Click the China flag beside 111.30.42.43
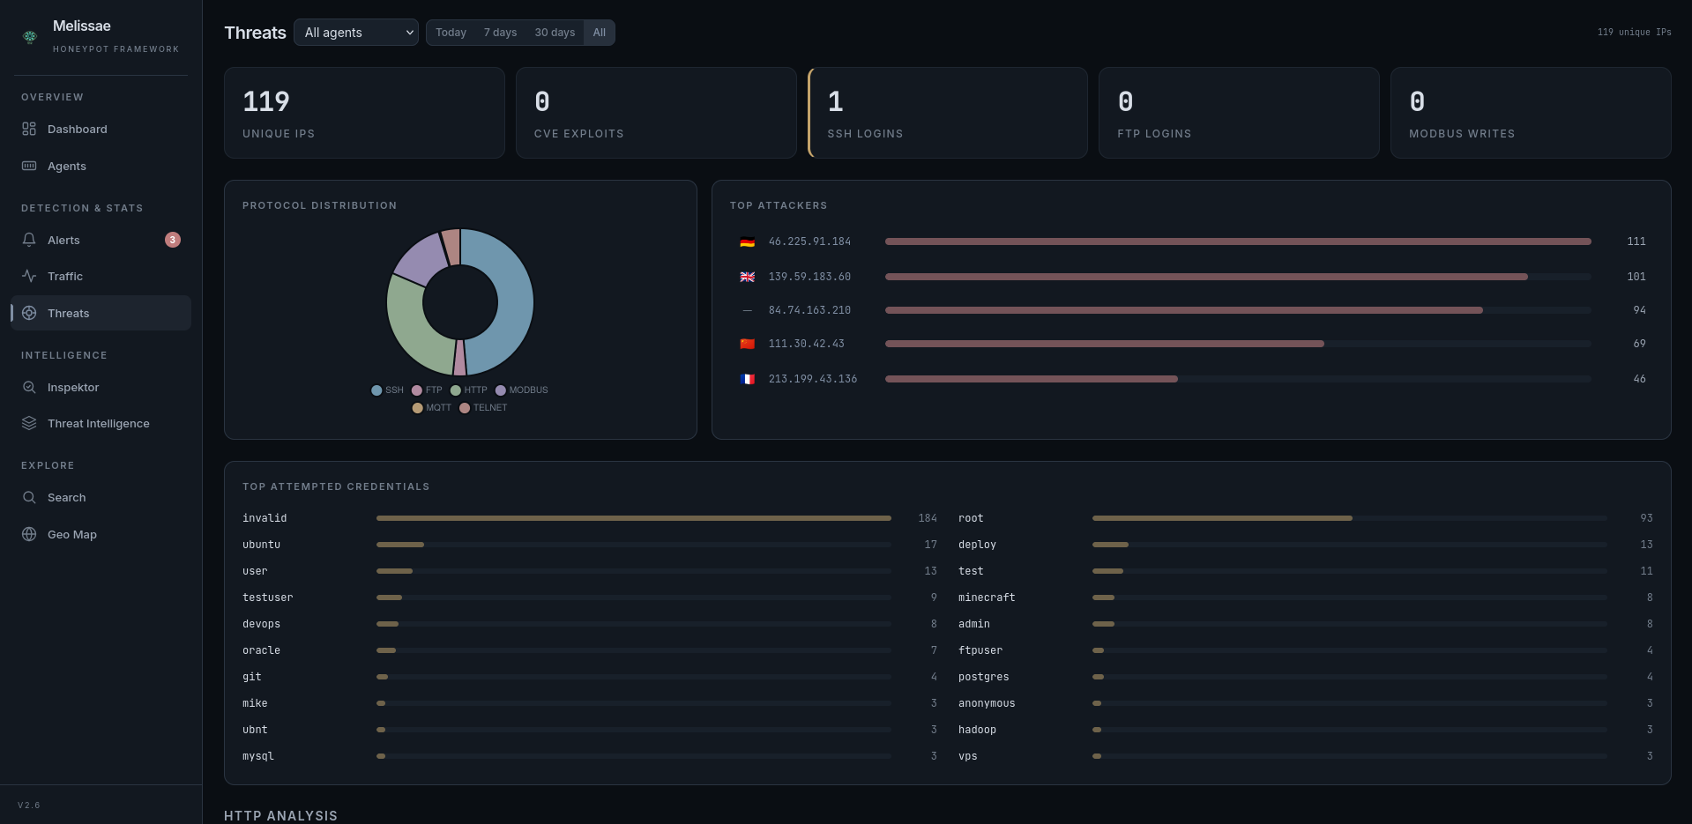The image size is (1692, 824). (747, 344)
